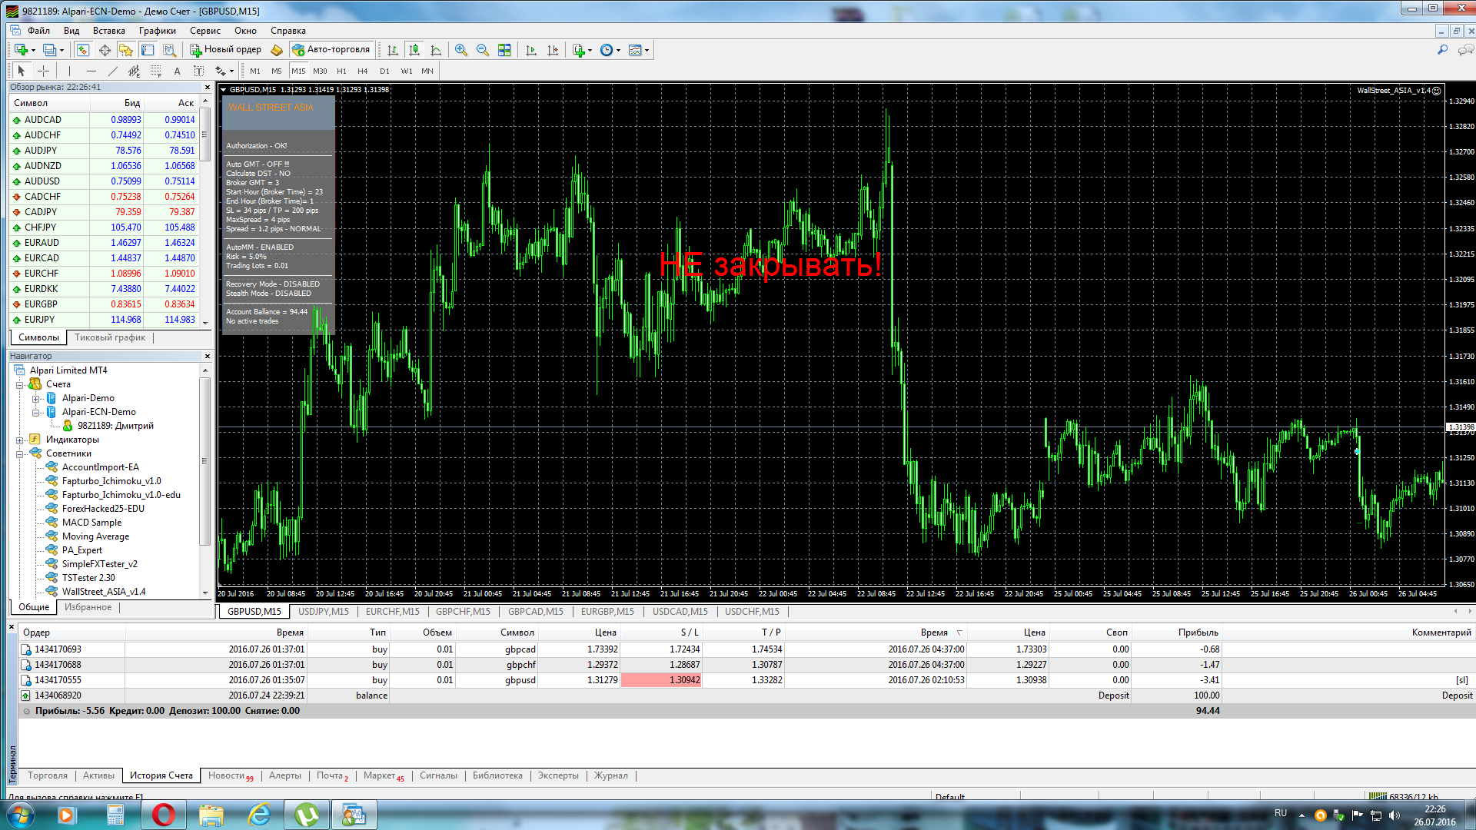This screenshot has width=1476, height=830.
Task: Expand the Alpari-Demo account node
Action: (35, 398)
